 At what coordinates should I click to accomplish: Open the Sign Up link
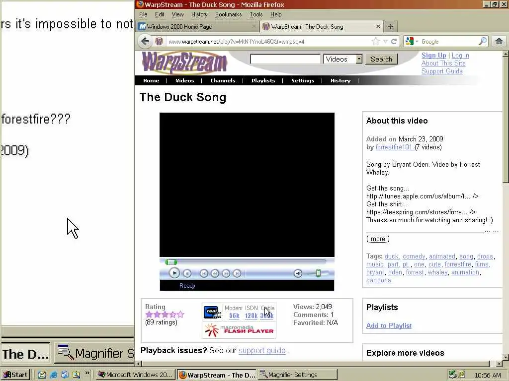coord(433,56)
